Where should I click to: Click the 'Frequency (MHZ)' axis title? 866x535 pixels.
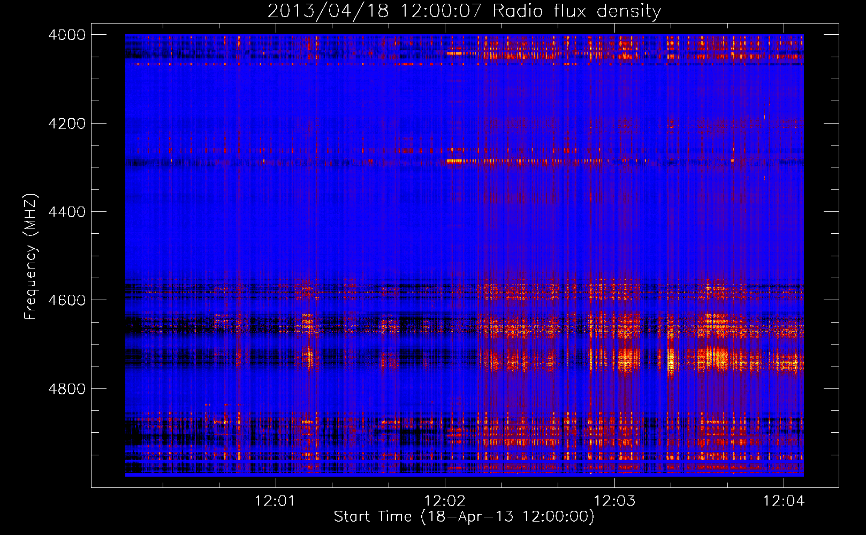[x=31, y=257]
